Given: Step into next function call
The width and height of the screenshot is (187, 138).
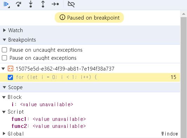Looking at the screenshot, I should [x=31, y=4].
